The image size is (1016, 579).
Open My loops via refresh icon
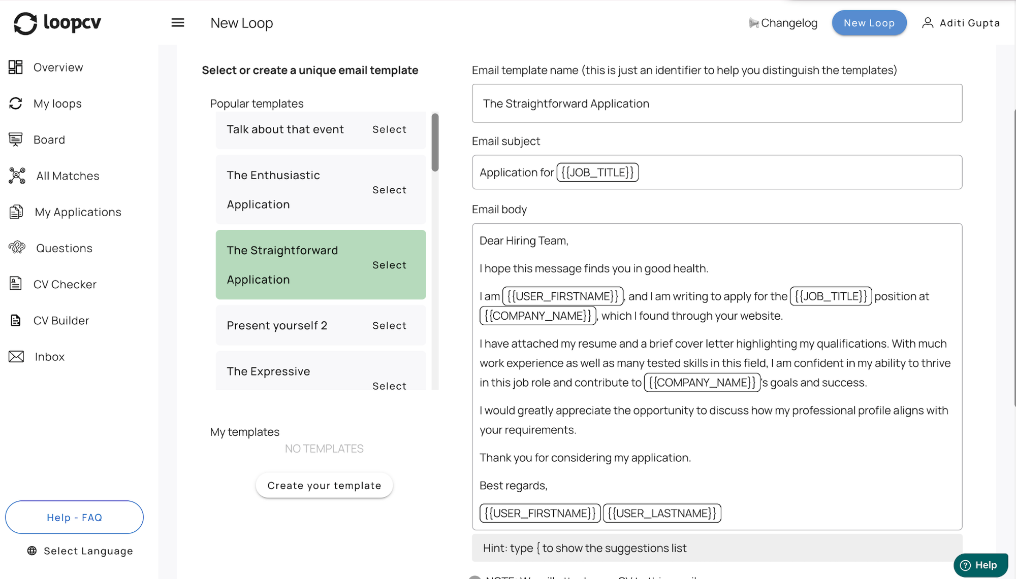16,104
